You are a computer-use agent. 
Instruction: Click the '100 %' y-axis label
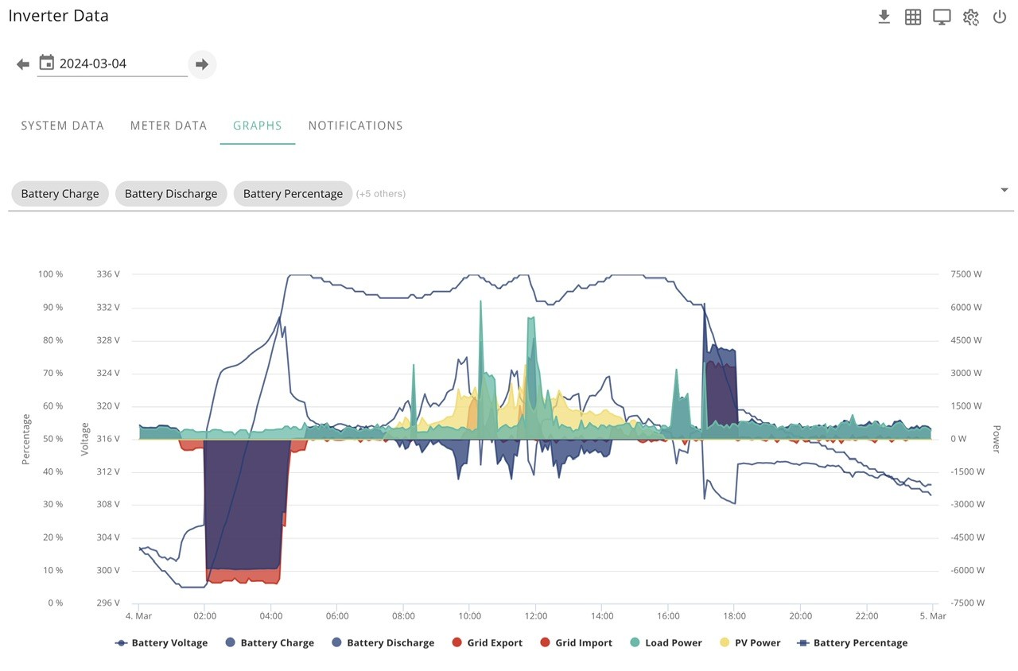tap(50, 274)
